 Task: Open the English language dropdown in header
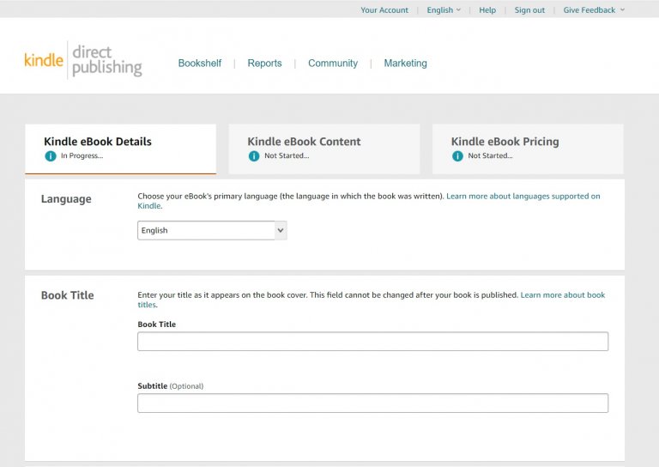point(444,10)
